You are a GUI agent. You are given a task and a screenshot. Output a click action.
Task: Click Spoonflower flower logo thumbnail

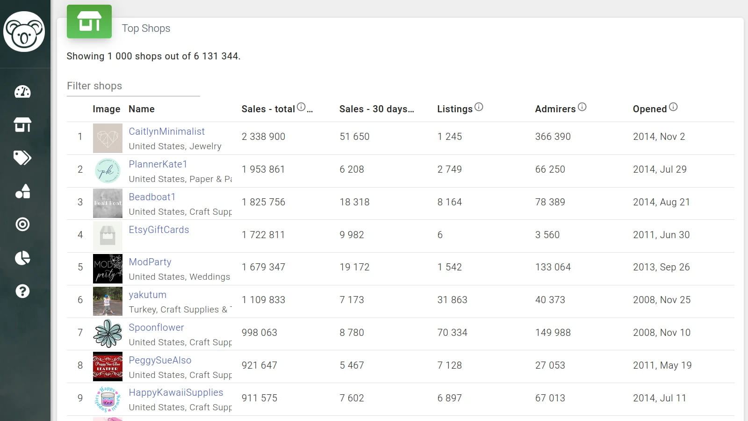point(108,334)
